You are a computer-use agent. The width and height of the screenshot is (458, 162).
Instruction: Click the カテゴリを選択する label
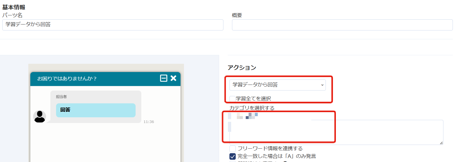(252, 108)
